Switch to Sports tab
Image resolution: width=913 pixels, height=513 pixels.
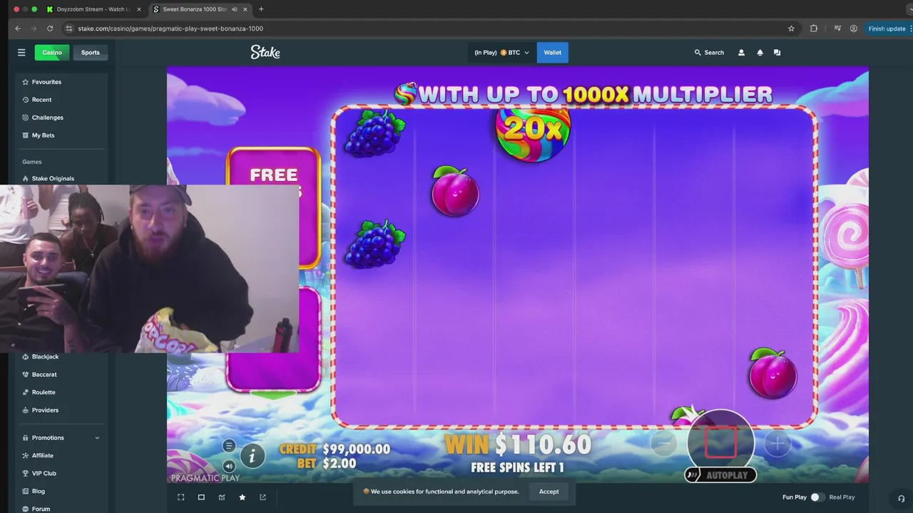point(91,52)
